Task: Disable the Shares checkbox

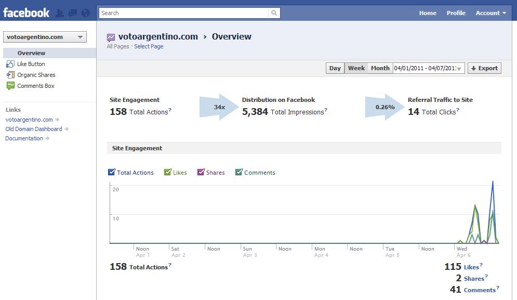Action: point(201,172)
